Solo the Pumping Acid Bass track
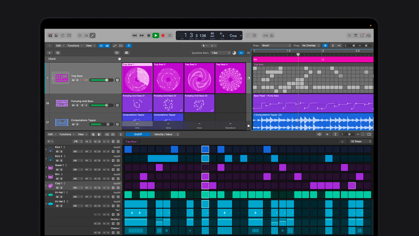Image resolution: width=419 pixels, height=236 pixels. pos(77,105)
